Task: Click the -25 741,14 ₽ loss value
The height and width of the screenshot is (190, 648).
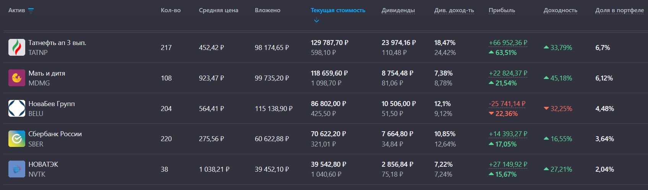Action: tap(507, 104)
